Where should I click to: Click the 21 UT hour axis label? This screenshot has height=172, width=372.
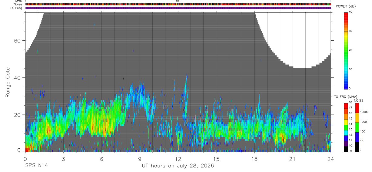click(293, 159)
